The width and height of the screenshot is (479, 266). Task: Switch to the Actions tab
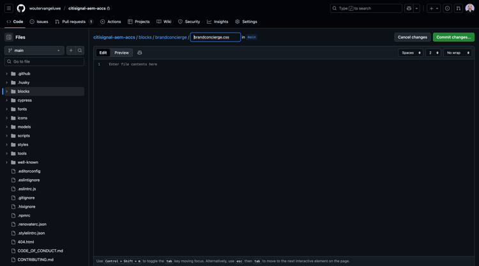coord(110,22)
